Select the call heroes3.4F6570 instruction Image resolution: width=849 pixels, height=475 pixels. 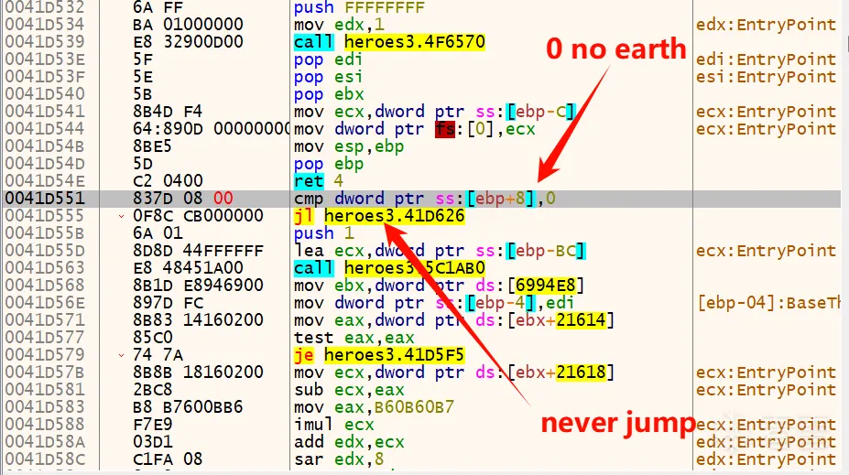point(389,42)
